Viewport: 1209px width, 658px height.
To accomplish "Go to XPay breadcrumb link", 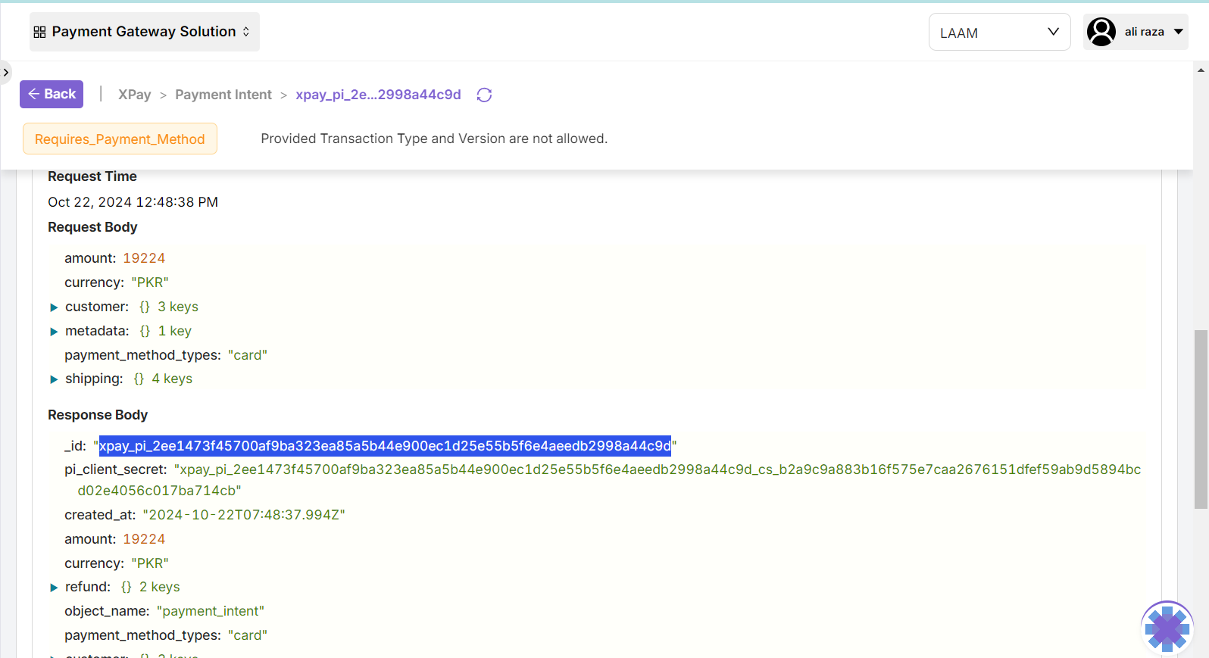I will pyautogui.click(x=134, y=95).
